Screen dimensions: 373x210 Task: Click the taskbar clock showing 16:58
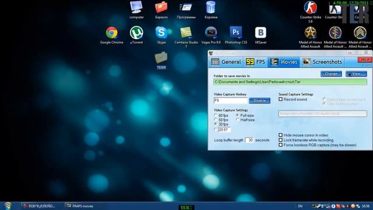(x=365, y=206)
